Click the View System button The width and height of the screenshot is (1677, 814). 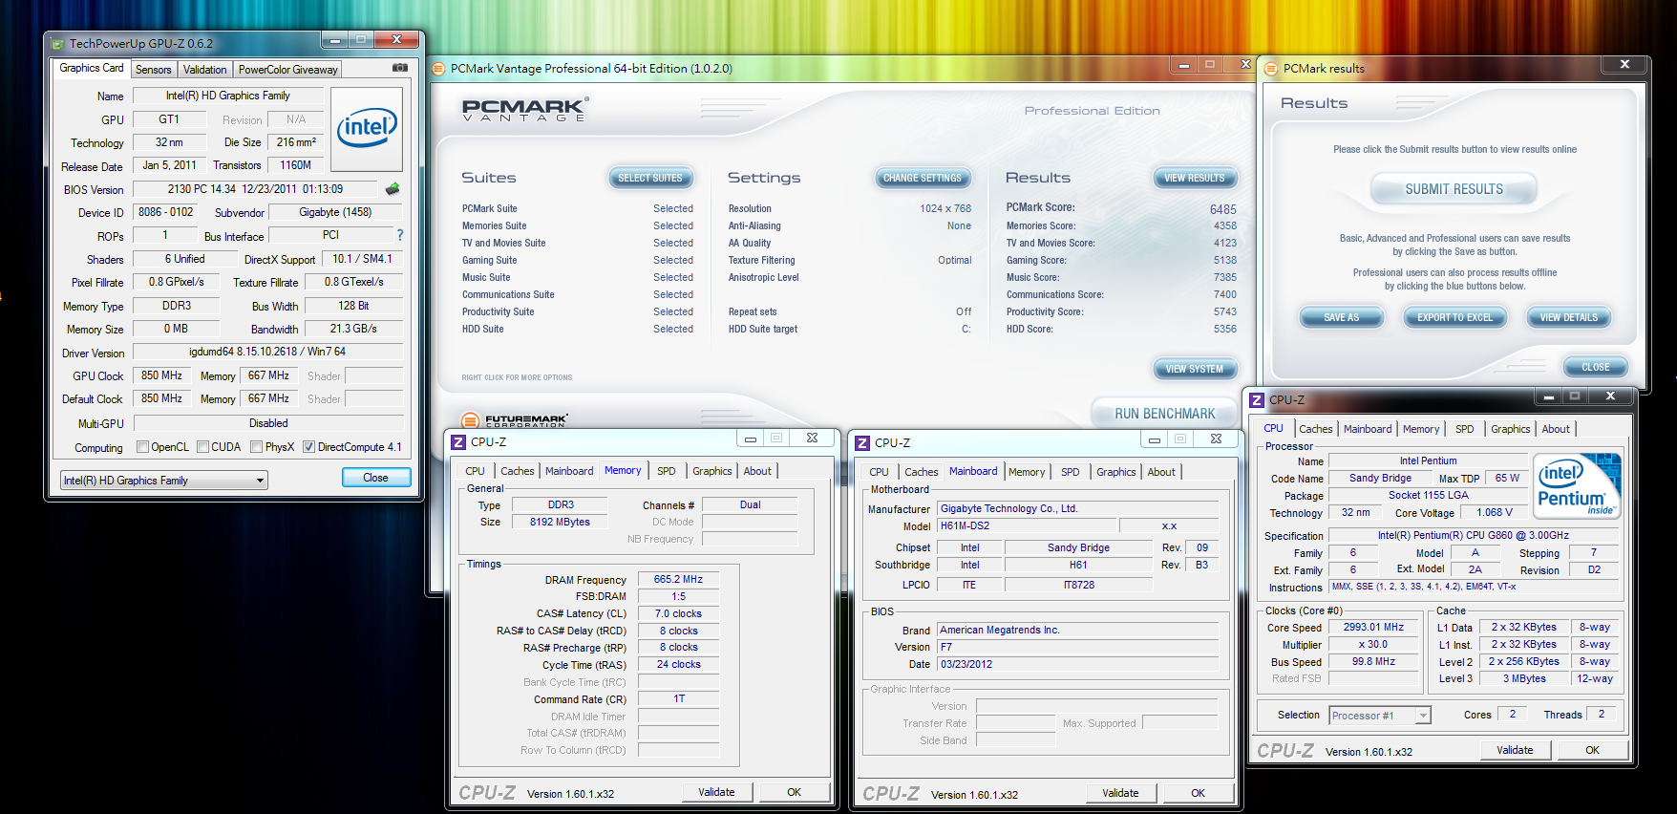coord(1195,369)
